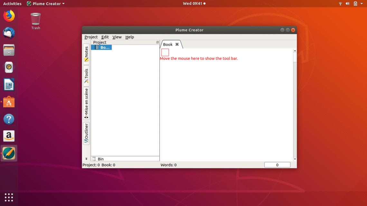Select the Plume Creator icon in the dock
Screen dimensions: 367x206
9,153
